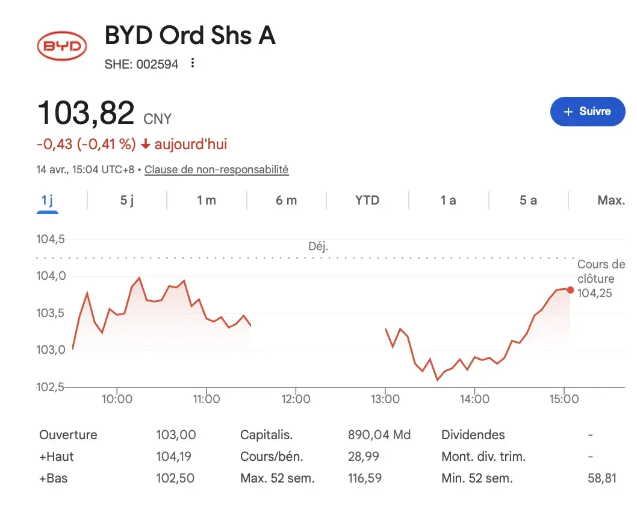The image size is (637, 515).
Task: Open the 6 m performance view
Action: [286, 200]
